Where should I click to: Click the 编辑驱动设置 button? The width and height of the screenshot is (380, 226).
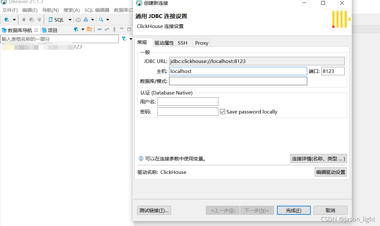point(330,172)
